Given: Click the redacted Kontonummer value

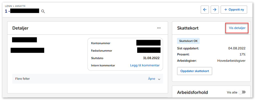Looking at the screenshot, I should [x=148, y=43].
